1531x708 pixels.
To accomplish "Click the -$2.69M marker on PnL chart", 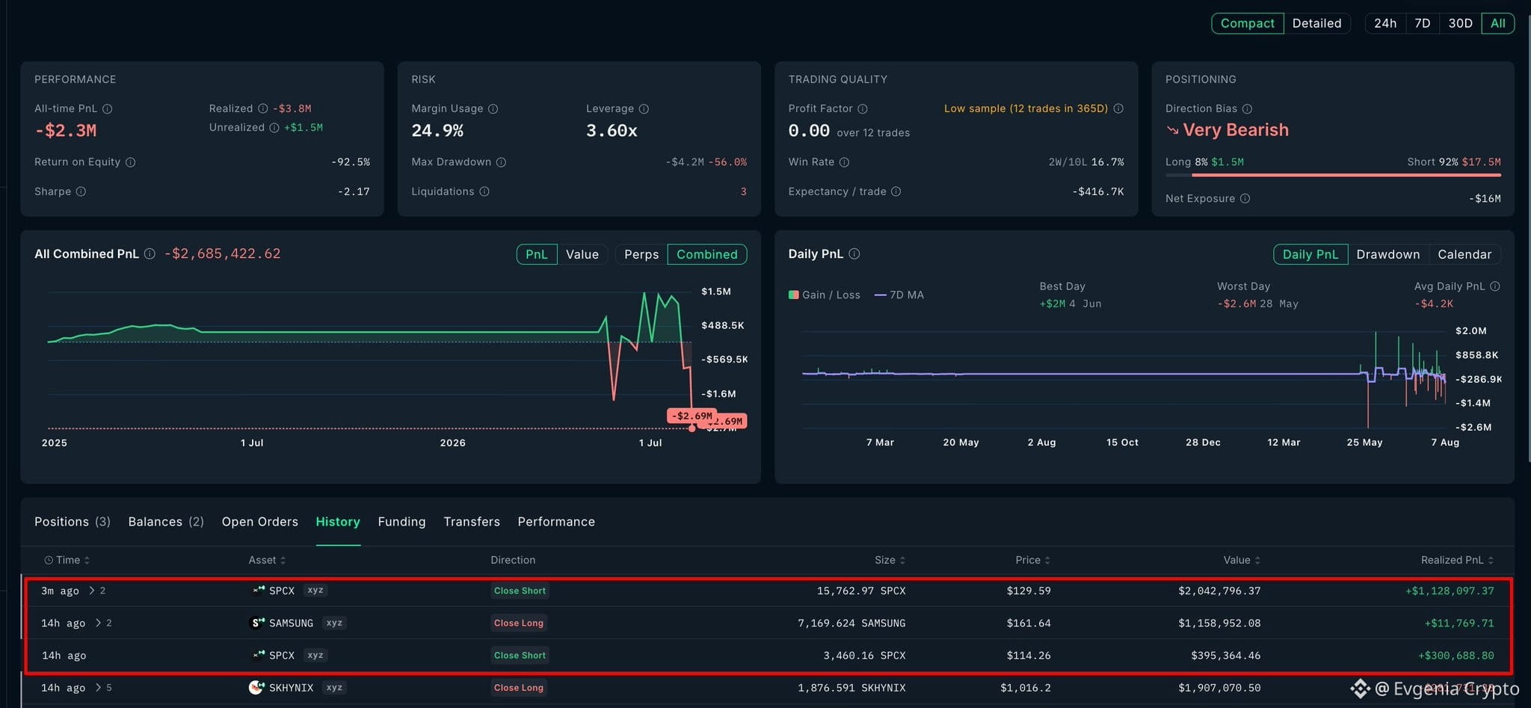I will [691, 416].
